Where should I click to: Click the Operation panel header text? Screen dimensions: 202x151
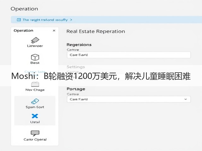(x=23, y=31)
